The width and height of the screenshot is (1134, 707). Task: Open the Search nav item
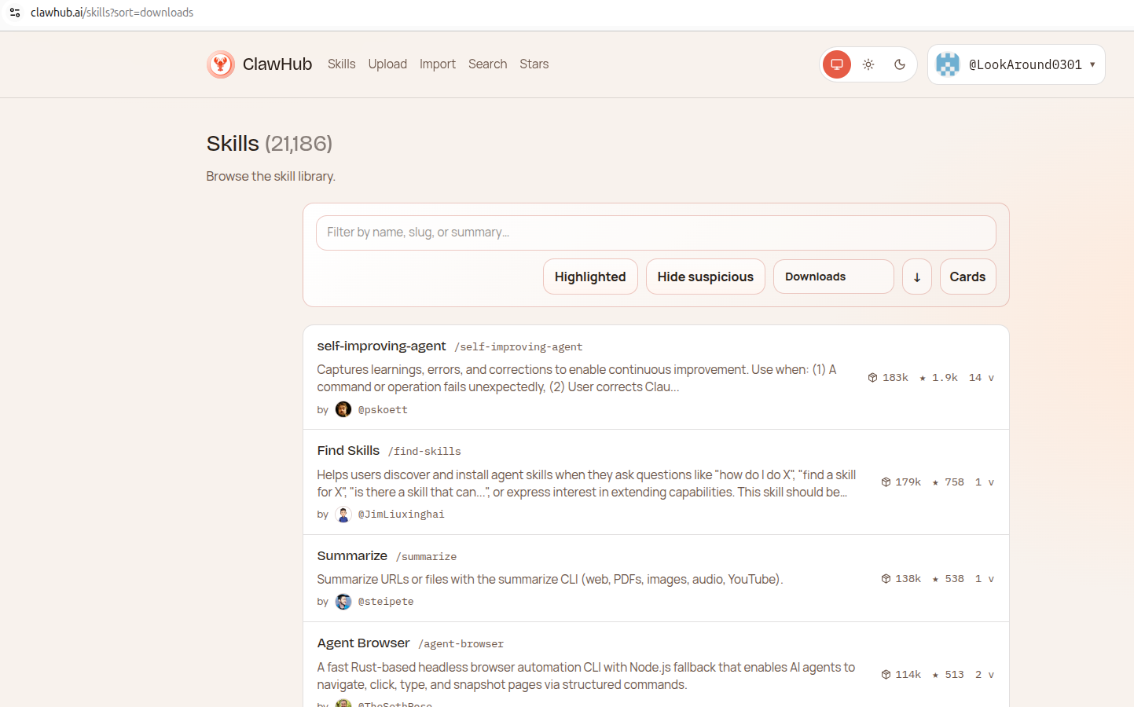(x=487, y=64)
